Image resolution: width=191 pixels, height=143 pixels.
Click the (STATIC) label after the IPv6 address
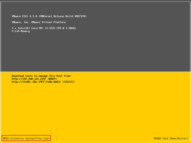(69, 82)
